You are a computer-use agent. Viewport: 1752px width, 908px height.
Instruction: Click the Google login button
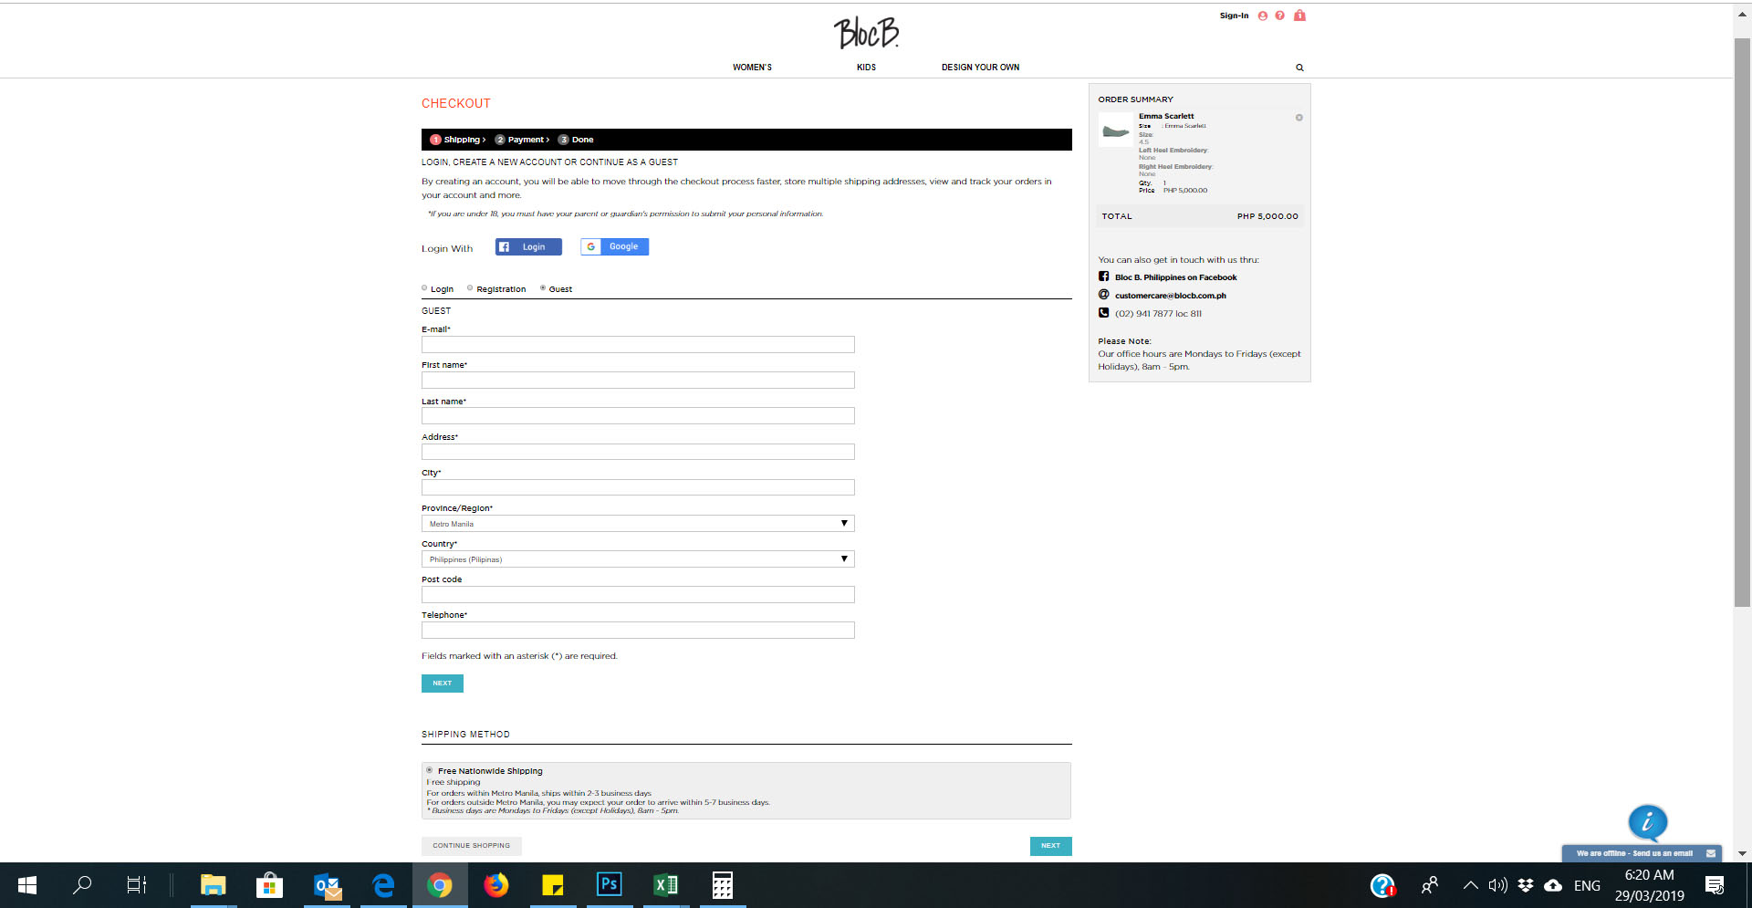click(614, 247)
